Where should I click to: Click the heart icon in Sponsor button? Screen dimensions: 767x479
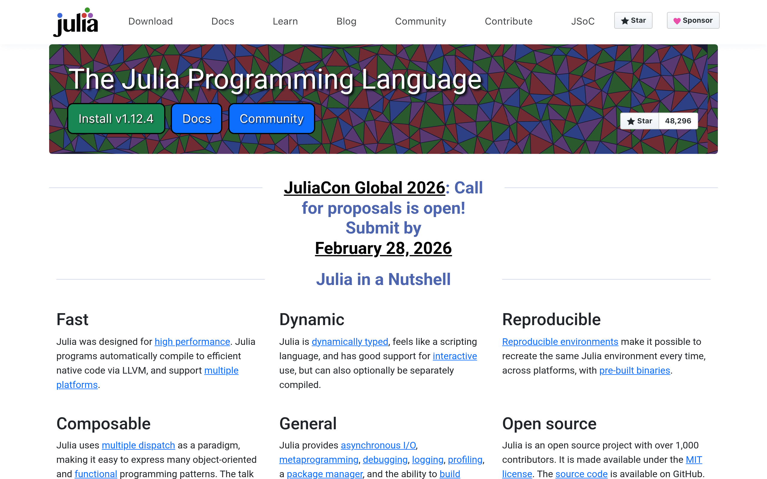click(x=677, y=21)
